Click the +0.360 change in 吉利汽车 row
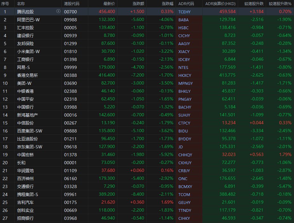The image size is (294, 223). pyautogui.click(x=137, y=202)
